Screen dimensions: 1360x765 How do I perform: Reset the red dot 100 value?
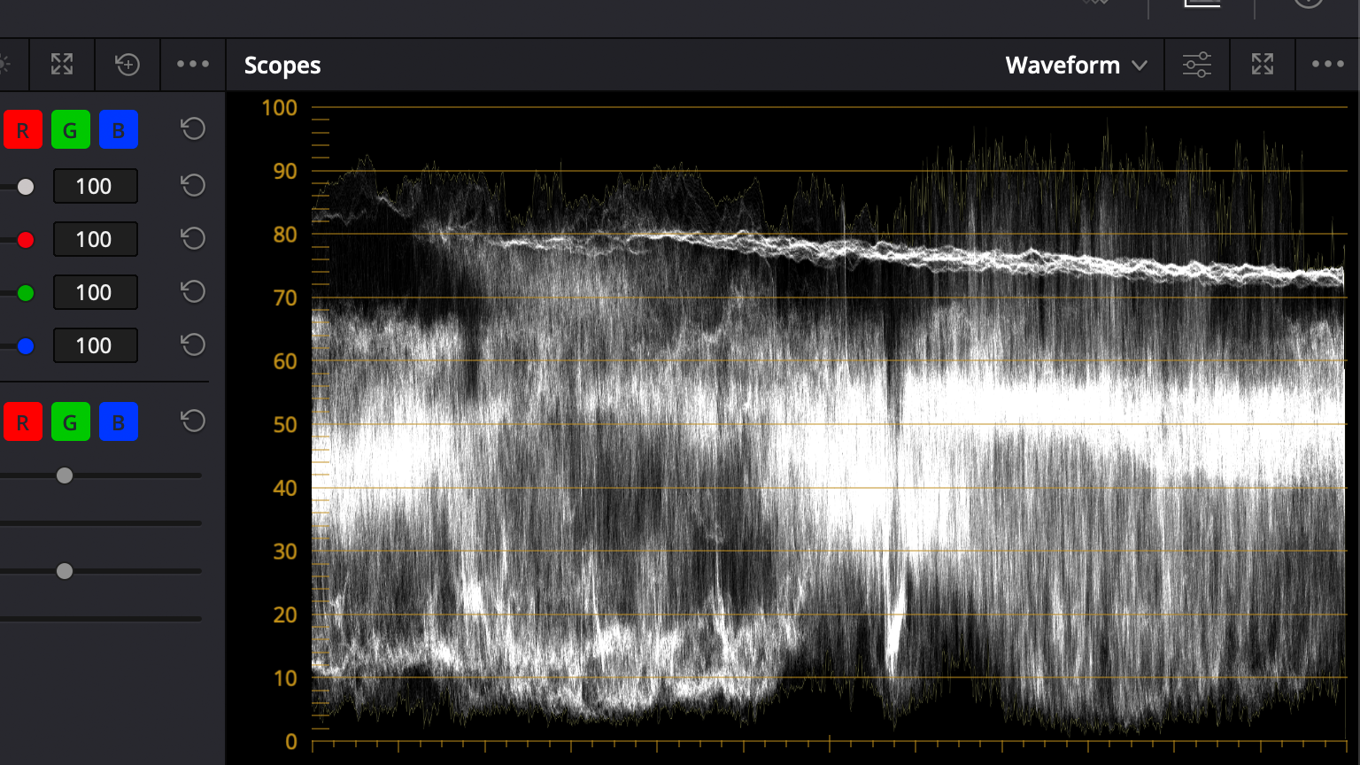click(193, 239)
